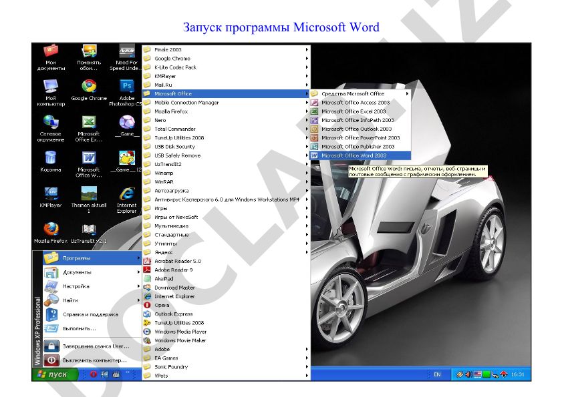Launch Microsoft Office Excel desktop shortcut

point(89,129)
